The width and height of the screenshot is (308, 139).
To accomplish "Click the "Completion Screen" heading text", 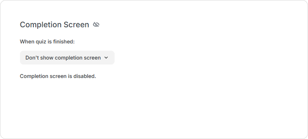I will click(55, 25).
